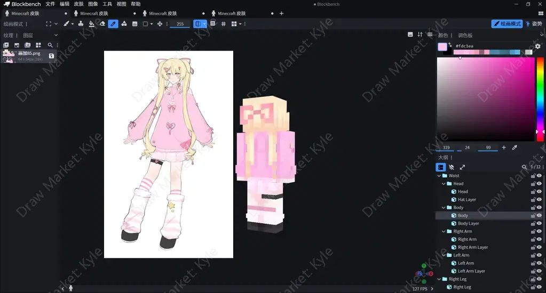Viewport: 546px width, 293px height.
Task: Switch to the 图层 layers tab
Action: tap(28, 35)
